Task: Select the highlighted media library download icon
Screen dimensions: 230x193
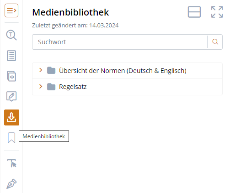Action: [11, 117]
